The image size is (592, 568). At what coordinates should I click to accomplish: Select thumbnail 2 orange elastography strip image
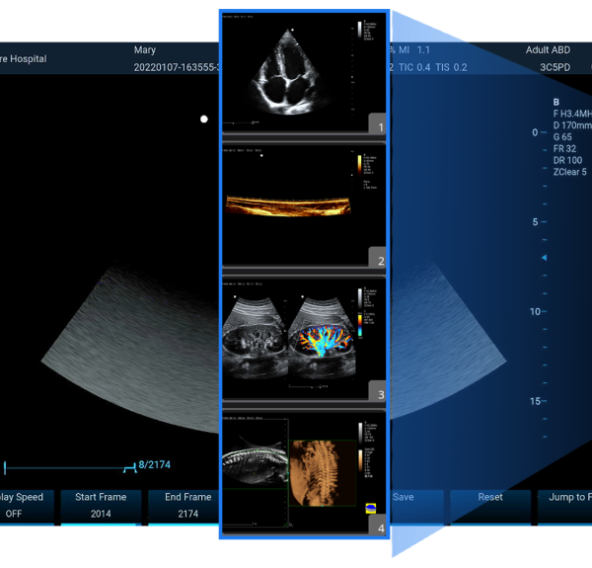point(294,204)
